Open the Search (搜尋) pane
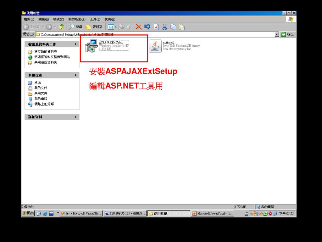322x242 pixels. click(75, 27)
